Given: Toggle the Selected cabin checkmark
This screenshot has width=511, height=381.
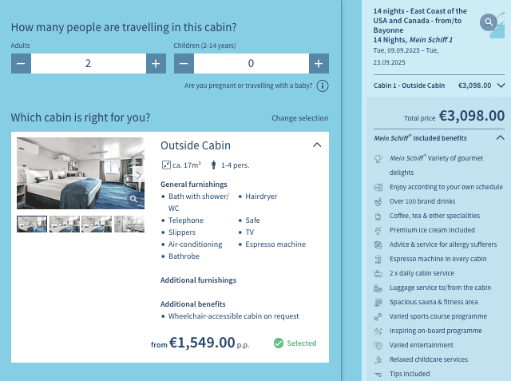Looking at the screenshot, I should click(279, 343).
